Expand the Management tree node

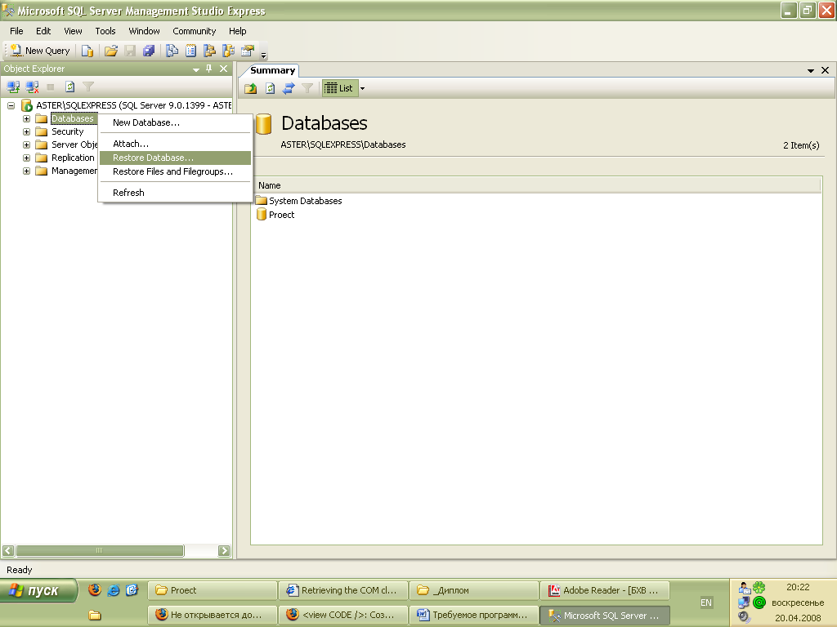[26, 171]
